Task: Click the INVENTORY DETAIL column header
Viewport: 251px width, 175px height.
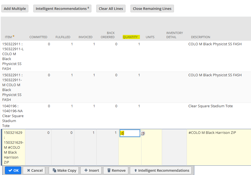Action: 174,35
